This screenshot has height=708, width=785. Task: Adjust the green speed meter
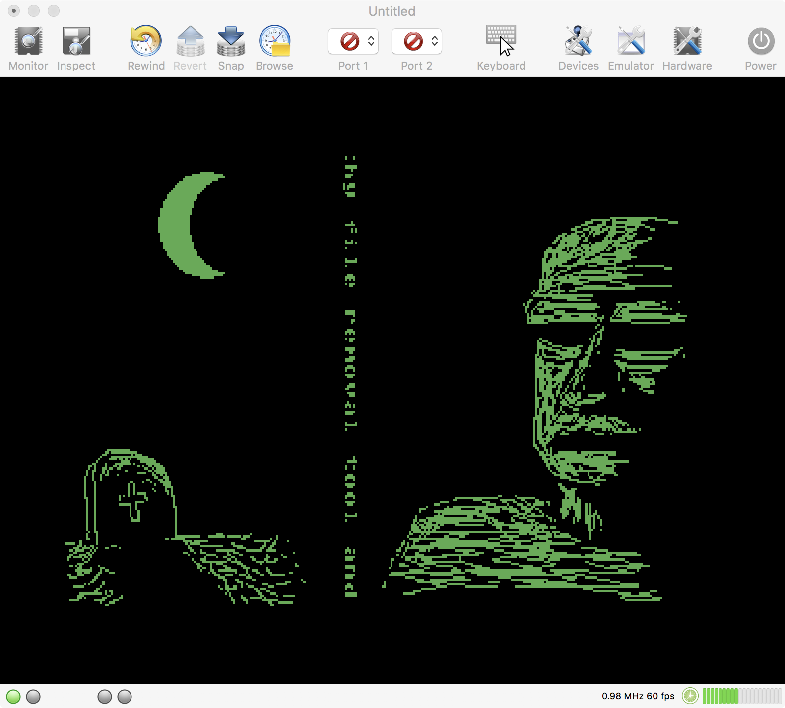point(742,696)
